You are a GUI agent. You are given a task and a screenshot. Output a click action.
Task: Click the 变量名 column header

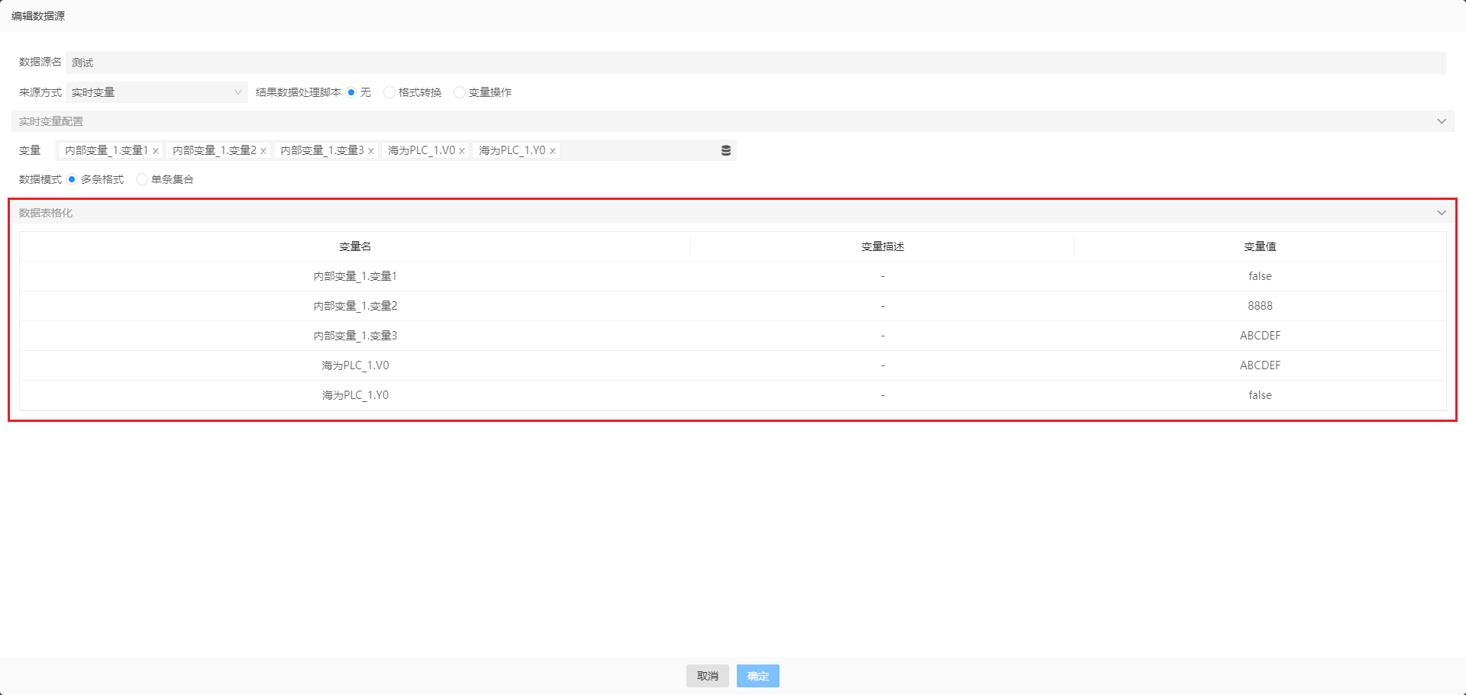355,246
